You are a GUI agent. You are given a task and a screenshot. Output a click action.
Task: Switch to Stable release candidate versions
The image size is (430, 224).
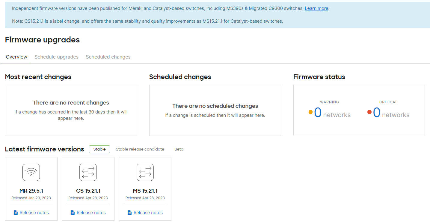tap(140, 149)
